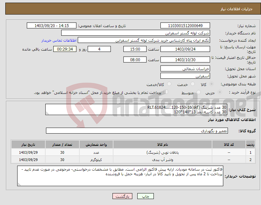Select the کالا radio button
Screen dimensions: 261x205
[x=211, y=84]
